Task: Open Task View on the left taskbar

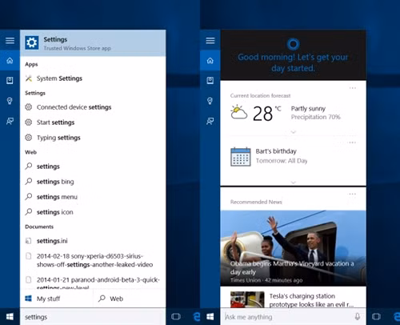Action: [176, 317]
